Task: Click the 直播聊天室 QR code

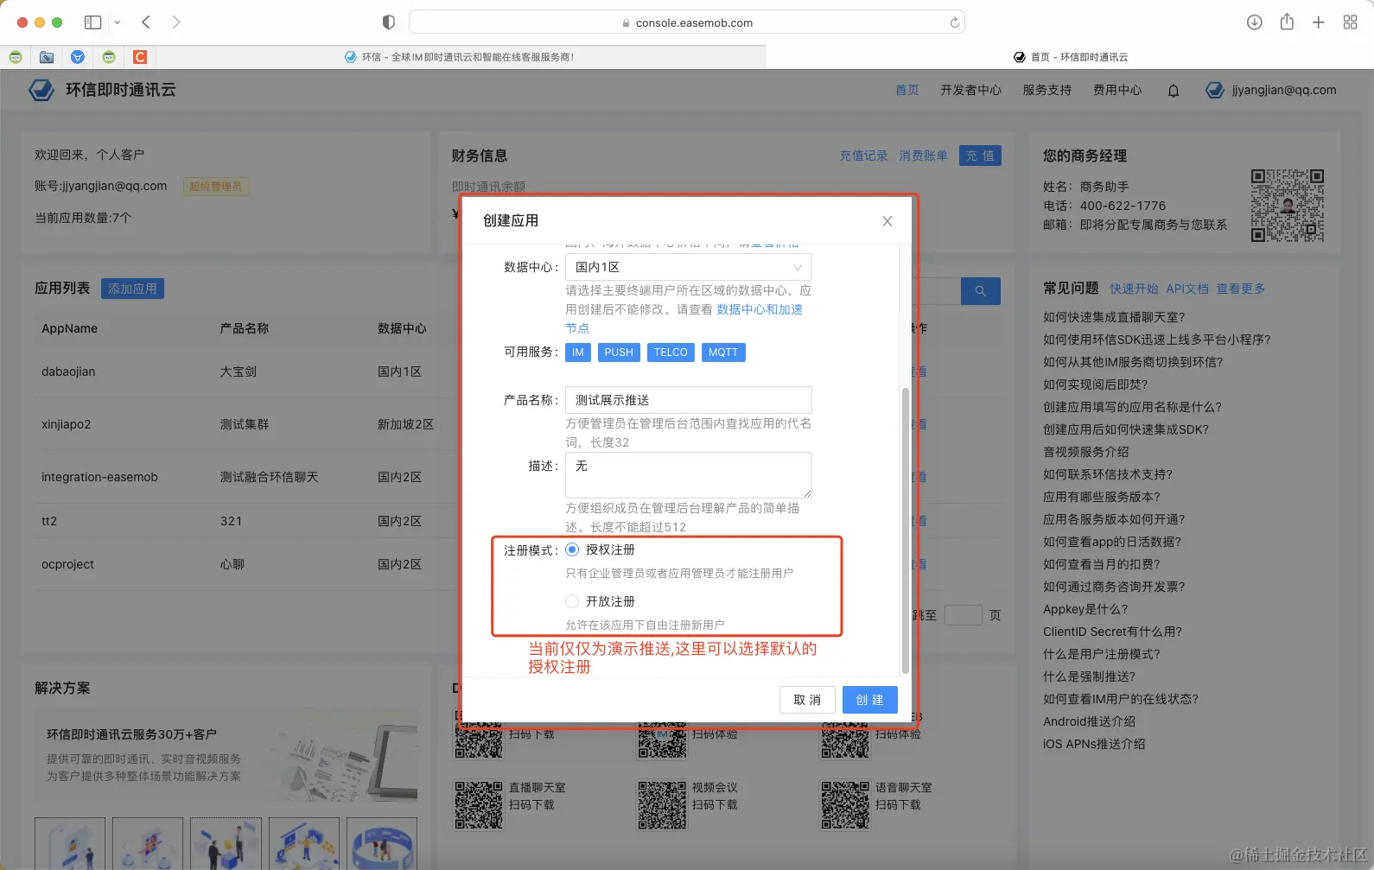Action: (x=479, y=805)
